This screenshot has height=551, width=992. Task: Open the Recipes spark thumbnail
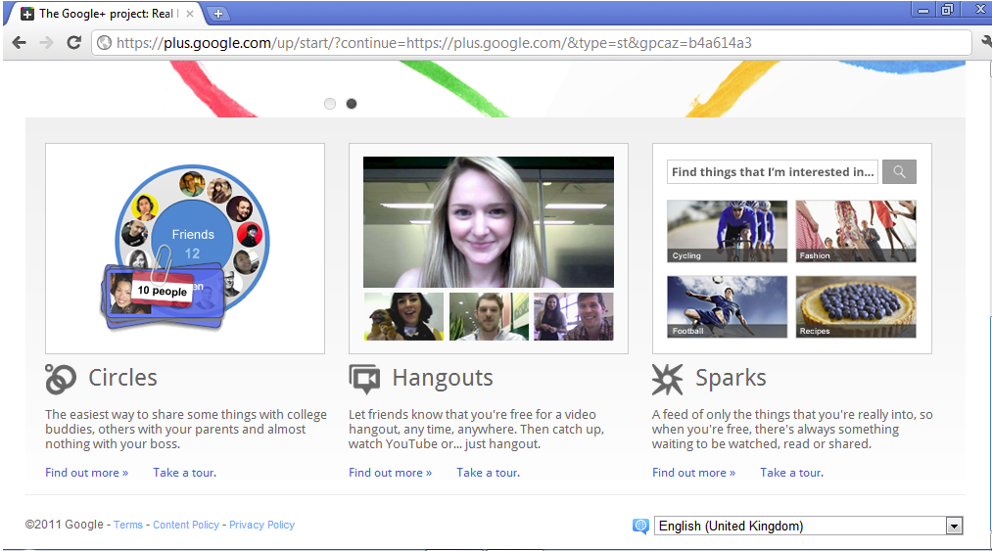point(856,306)
